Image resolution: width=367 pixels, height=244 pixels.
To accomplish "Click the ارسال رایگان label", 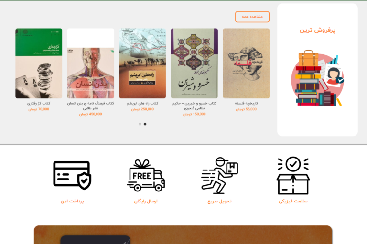I will pyautogui.click(x=146, y=201).
